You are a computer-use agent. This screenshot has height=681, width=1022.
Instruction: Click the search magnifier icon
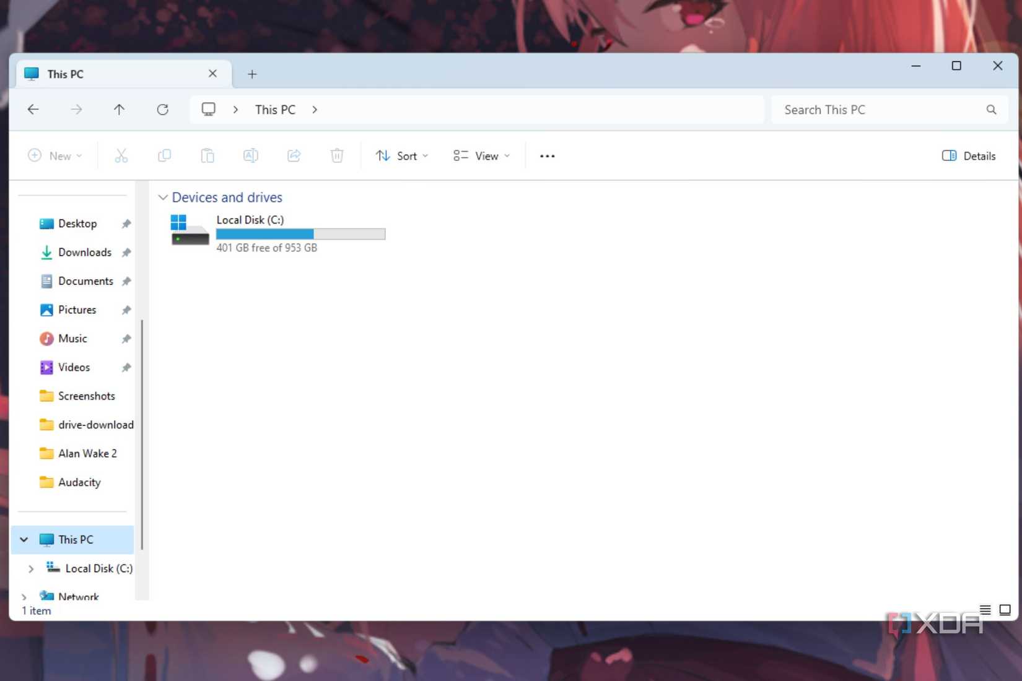coord(991,110)
